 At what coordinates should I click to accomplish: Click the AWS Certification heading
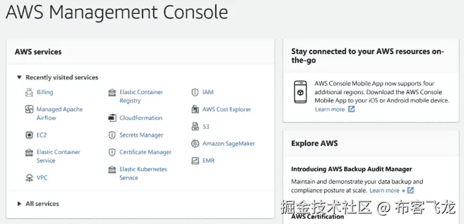tap(318, 217)
